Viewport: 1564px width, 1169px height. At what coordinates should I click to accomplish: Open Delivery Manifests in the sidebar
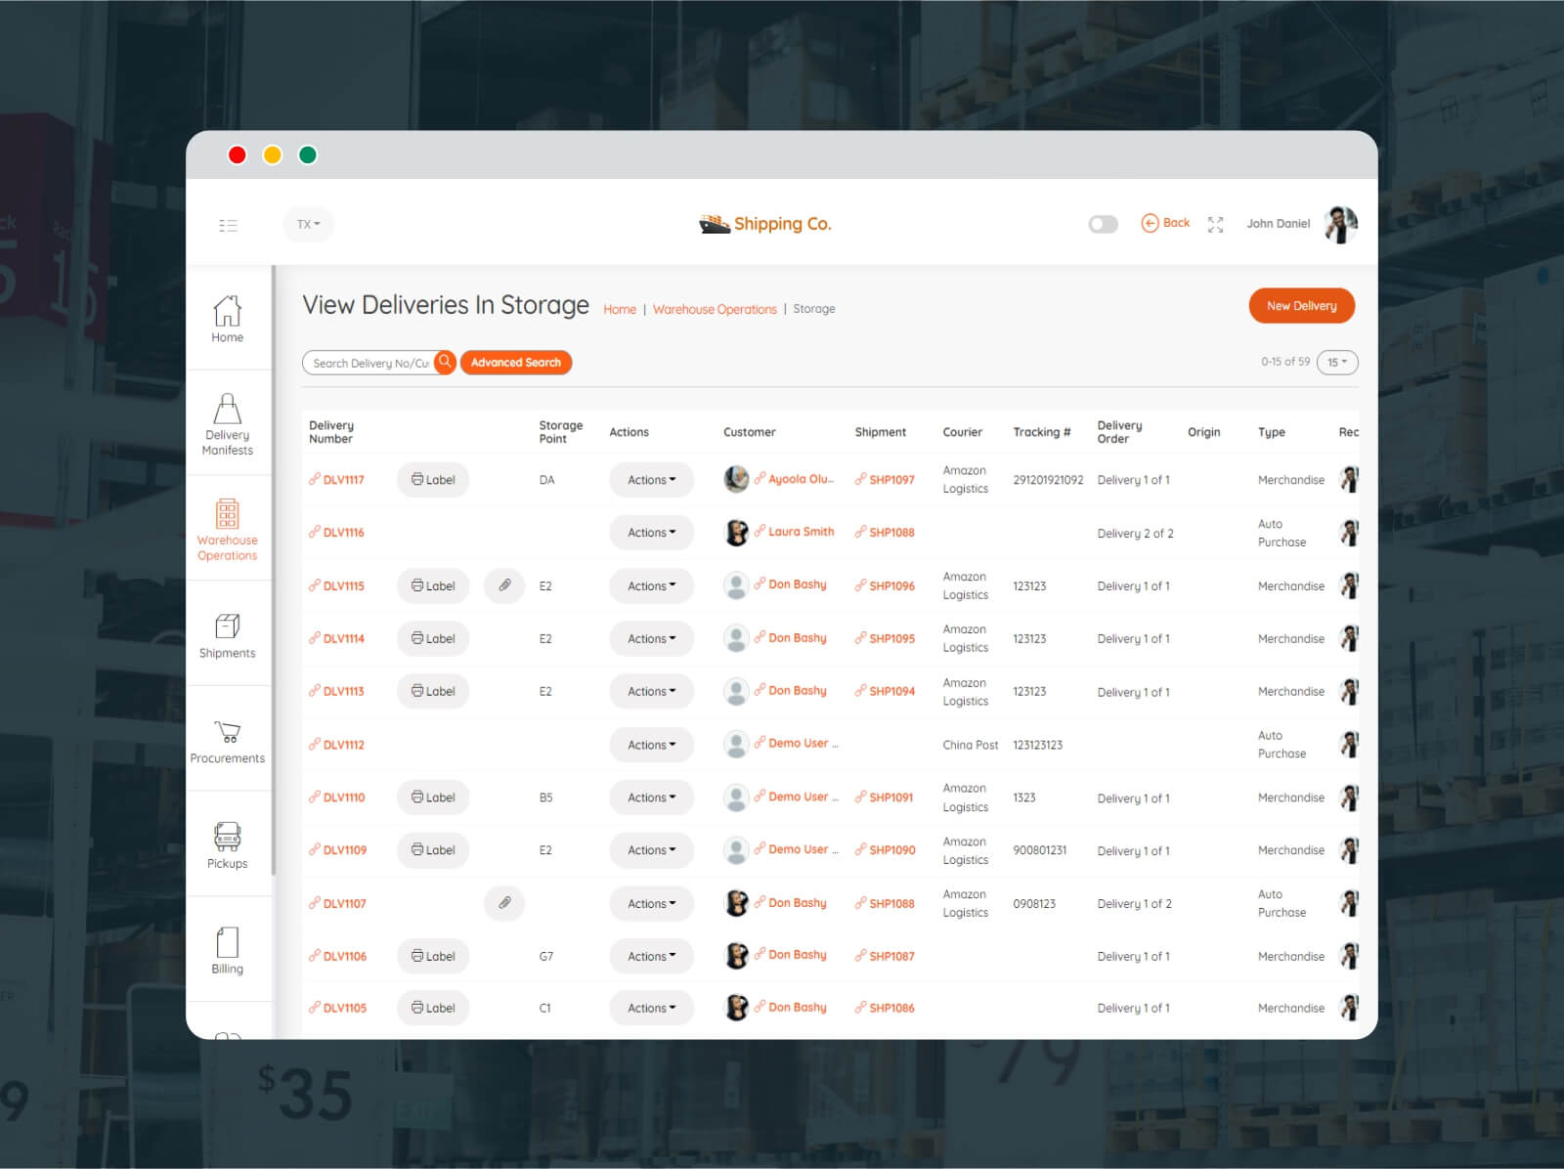pos(227,424)
